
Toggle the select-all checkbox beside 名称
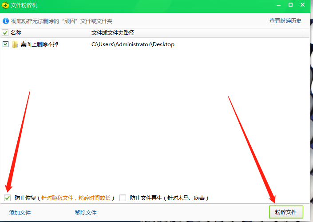[5, 32]
